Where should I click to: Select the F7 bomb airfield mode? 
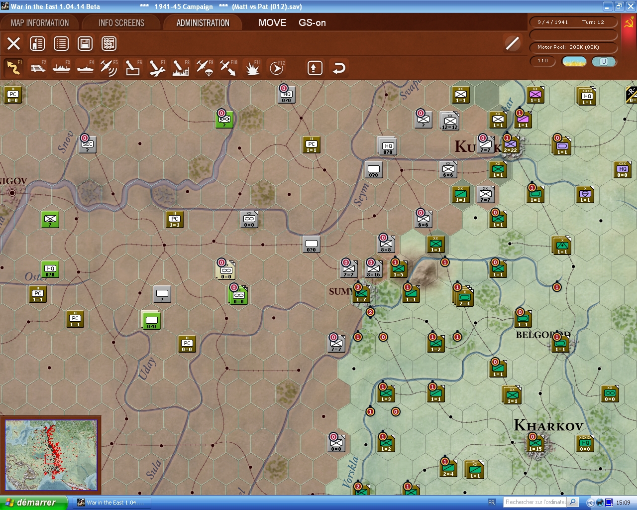pos(156,67)
